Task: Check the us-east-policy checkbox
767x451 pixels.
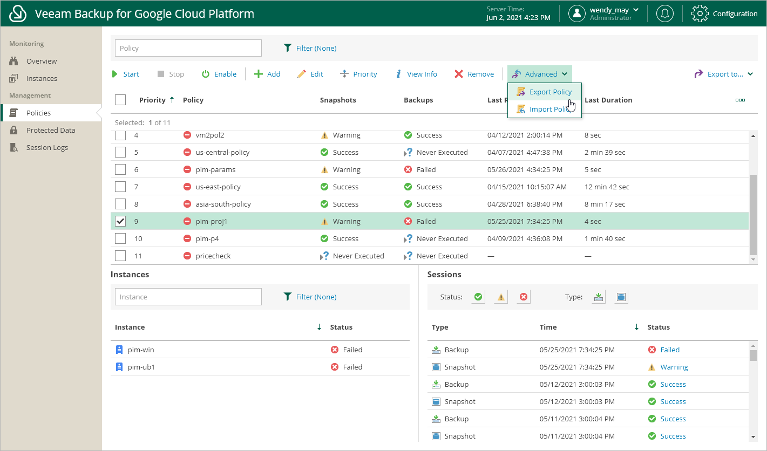Action: (x=120, y=187)
